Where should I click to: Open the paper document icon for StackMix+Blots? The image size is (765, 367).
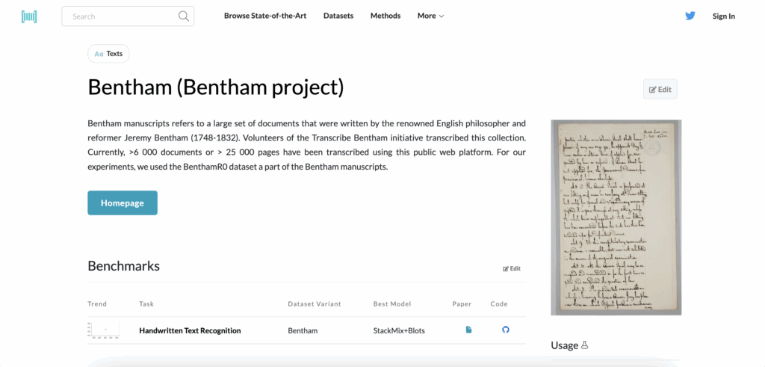469,330
